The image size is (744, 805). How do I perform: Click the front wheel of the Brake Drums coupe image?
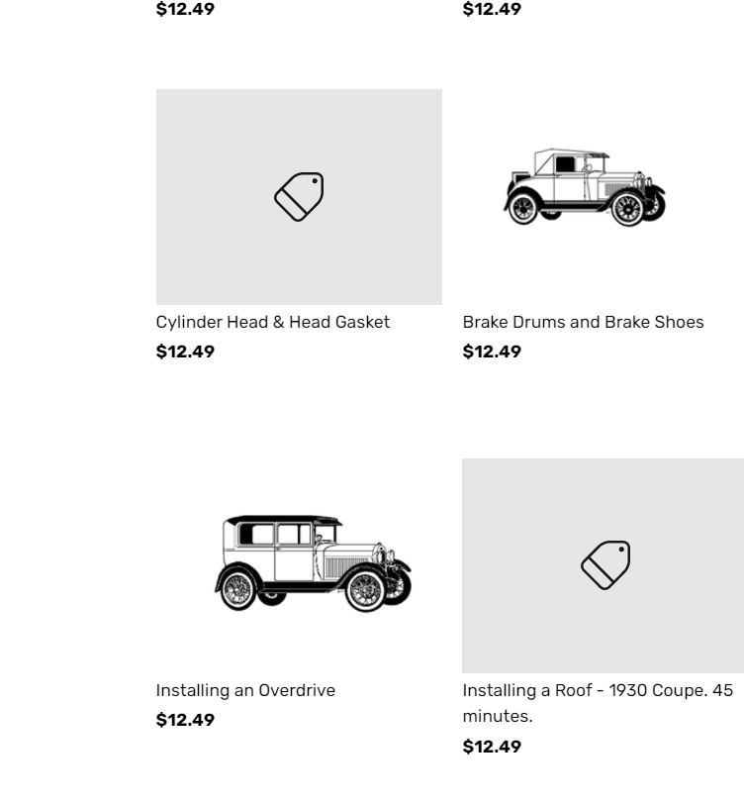coord(627,208)
